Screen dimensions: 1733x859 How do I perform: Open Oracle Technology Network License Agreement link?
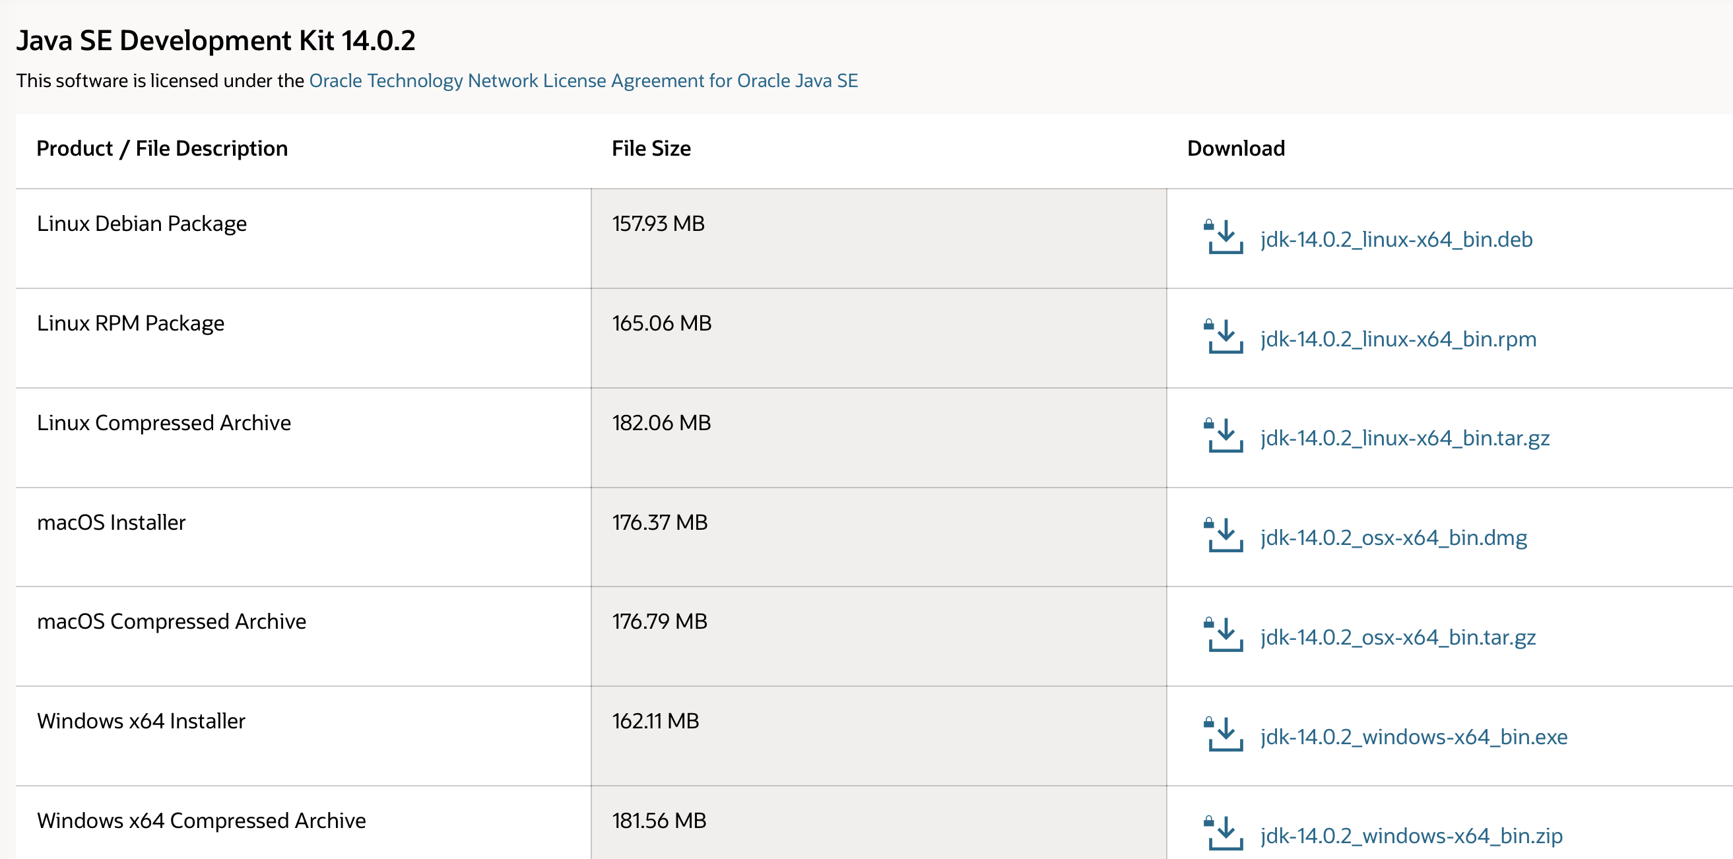[583, 80]
